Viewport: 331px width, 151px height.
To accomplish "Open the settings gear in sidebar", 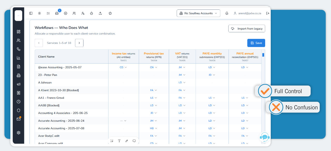I will point(18,133).
